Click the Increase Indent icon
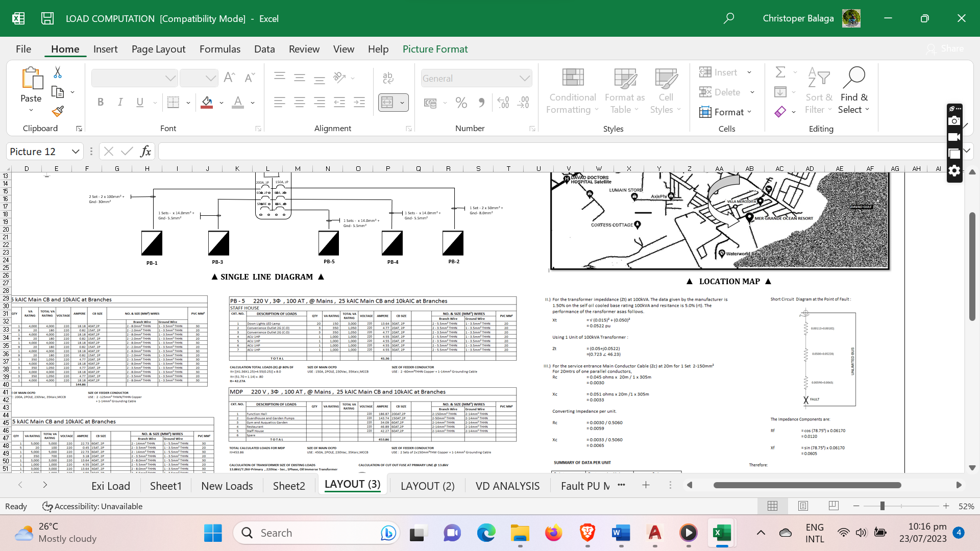This screenshot has height=551, width=980. [359, 102]
